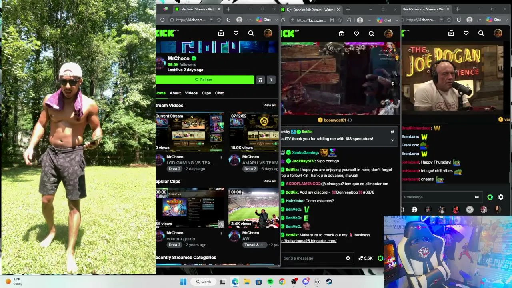The image size is (512, 288).
Task: Click the globe emote category in BradRichardson chat
Action: pyautogui.click(x=414, y=210)
